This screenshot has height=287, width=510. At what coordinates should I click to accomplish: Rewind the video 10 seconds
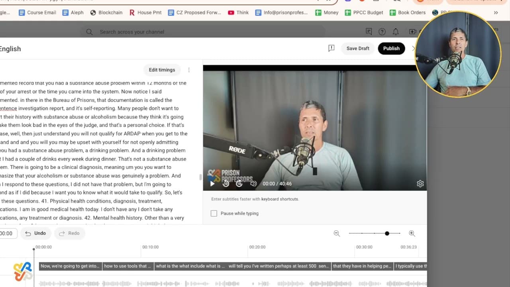pos(226,184)
